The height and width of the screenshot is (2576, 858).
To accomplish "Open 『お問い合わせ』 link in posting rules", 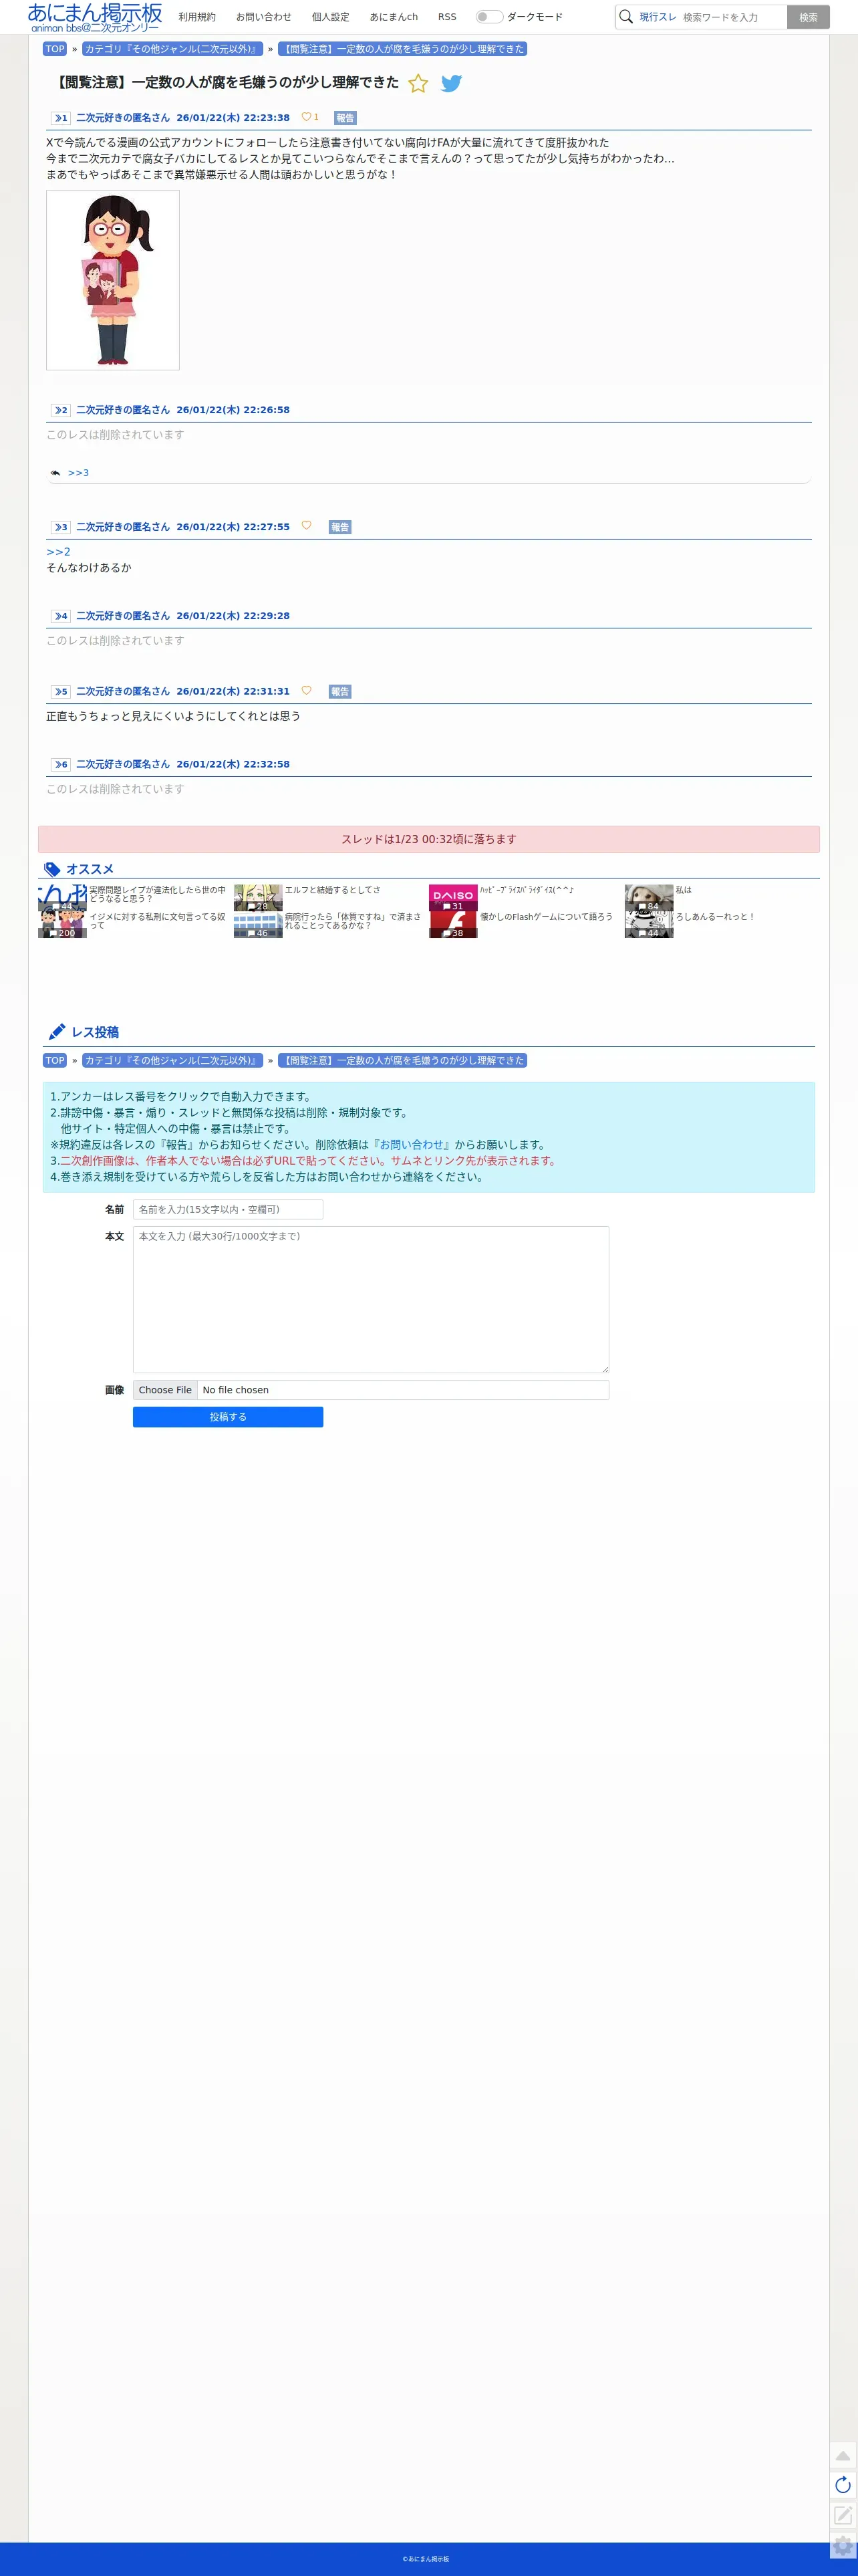I will [411, 1145].
